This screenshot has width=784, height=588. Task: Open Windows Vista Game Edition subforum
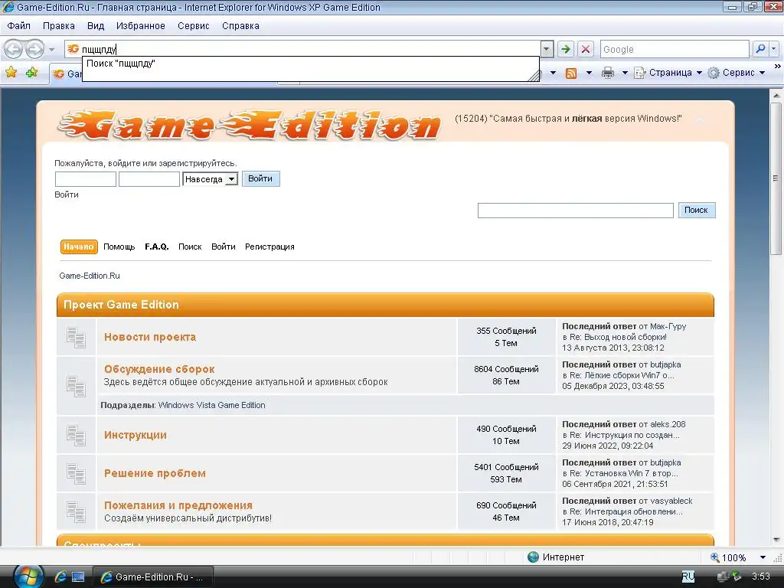click(211, 405)
